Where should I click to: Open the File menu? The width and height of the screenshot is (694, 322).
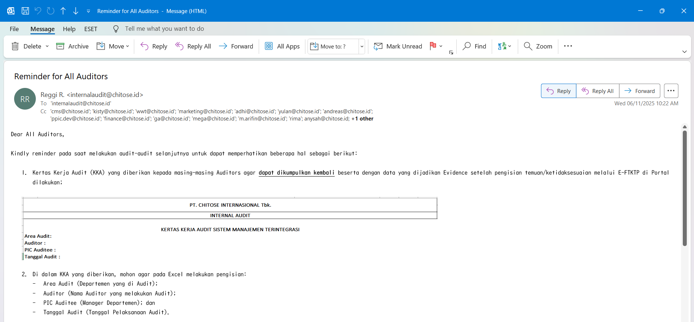click(14, 29)
